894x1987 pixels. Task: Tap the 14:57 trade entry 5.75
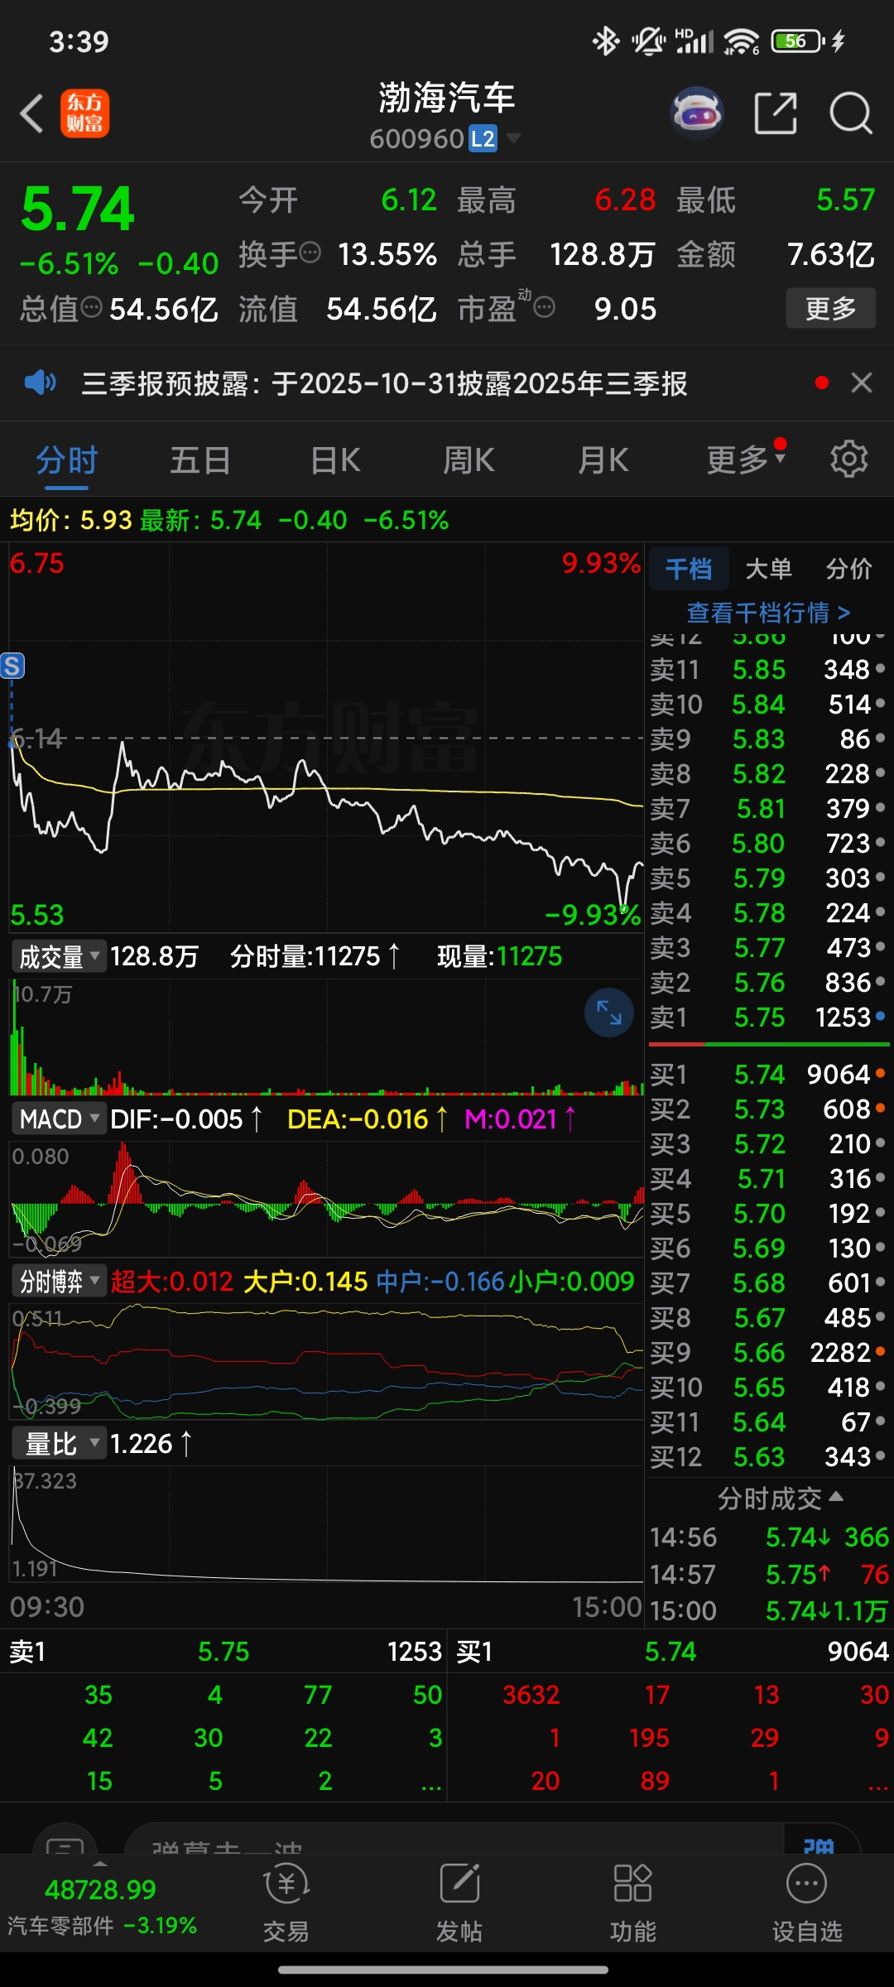[768, 1574]
